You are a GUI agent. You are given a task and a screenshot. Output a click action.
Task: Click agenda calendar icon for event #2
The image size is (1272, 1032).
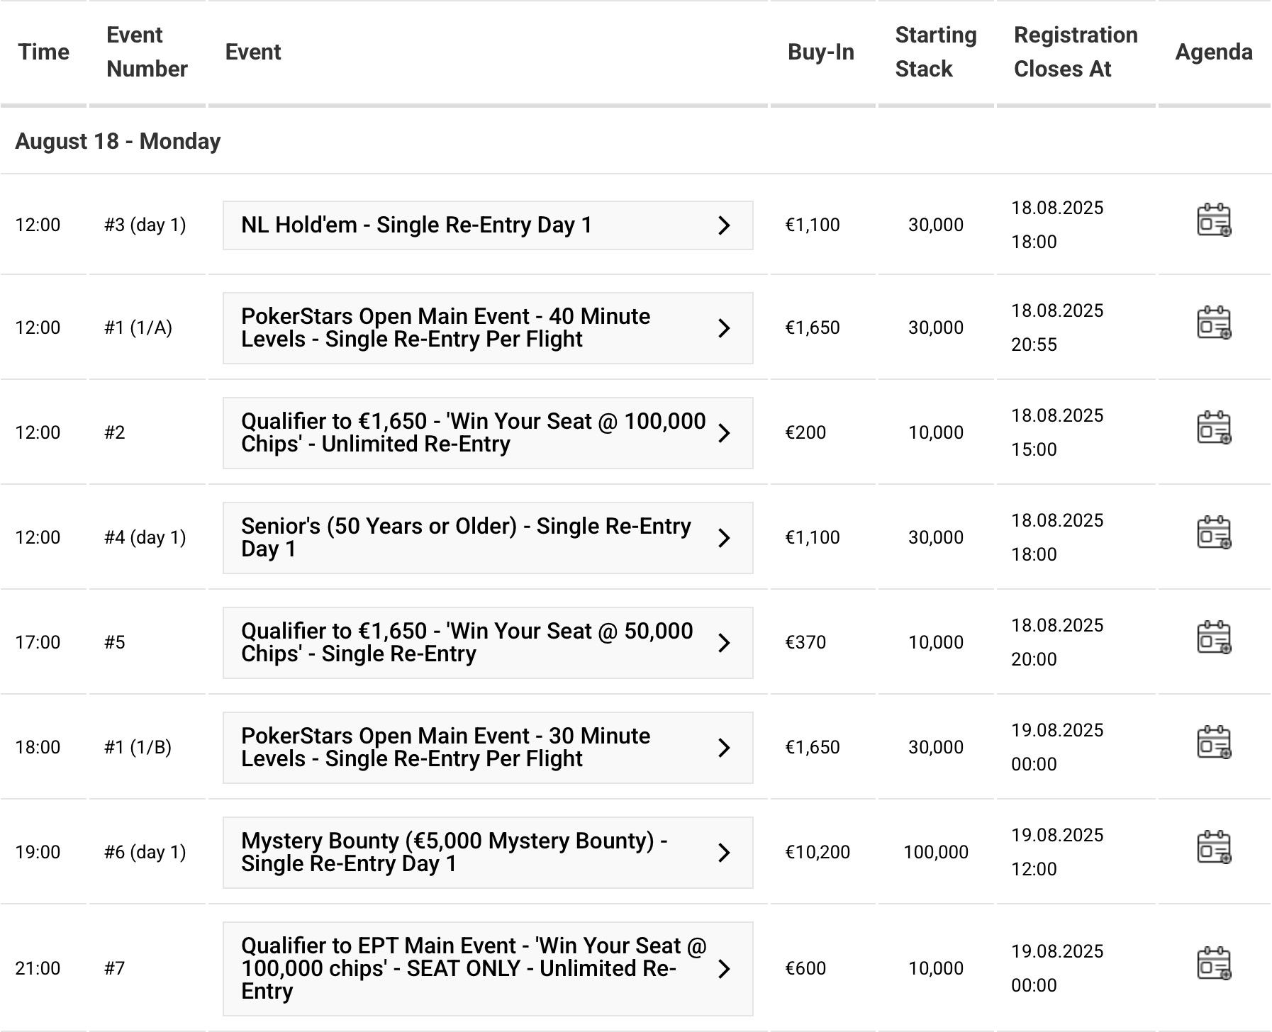1213,428
